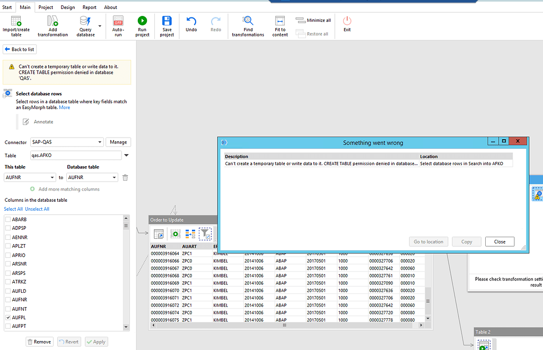Click the Manage connector button
This screenshot has height=350, width=543.
118,142
